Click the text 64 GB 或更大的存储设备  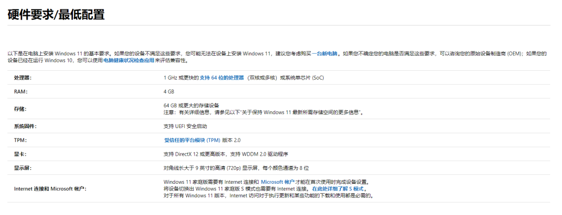pos(191,105)
